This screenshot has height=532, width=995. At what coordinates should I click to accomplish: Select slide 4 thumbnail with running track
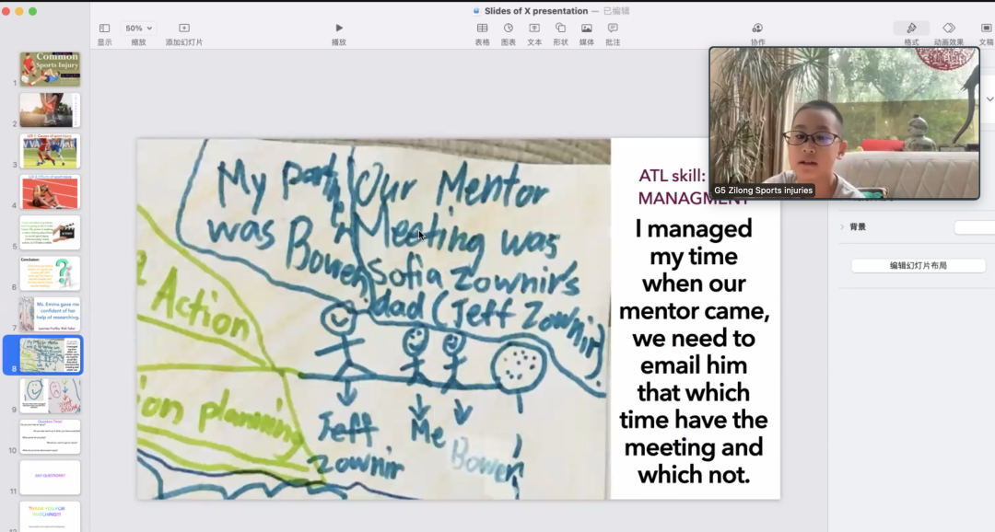click(x=50, y=191)
